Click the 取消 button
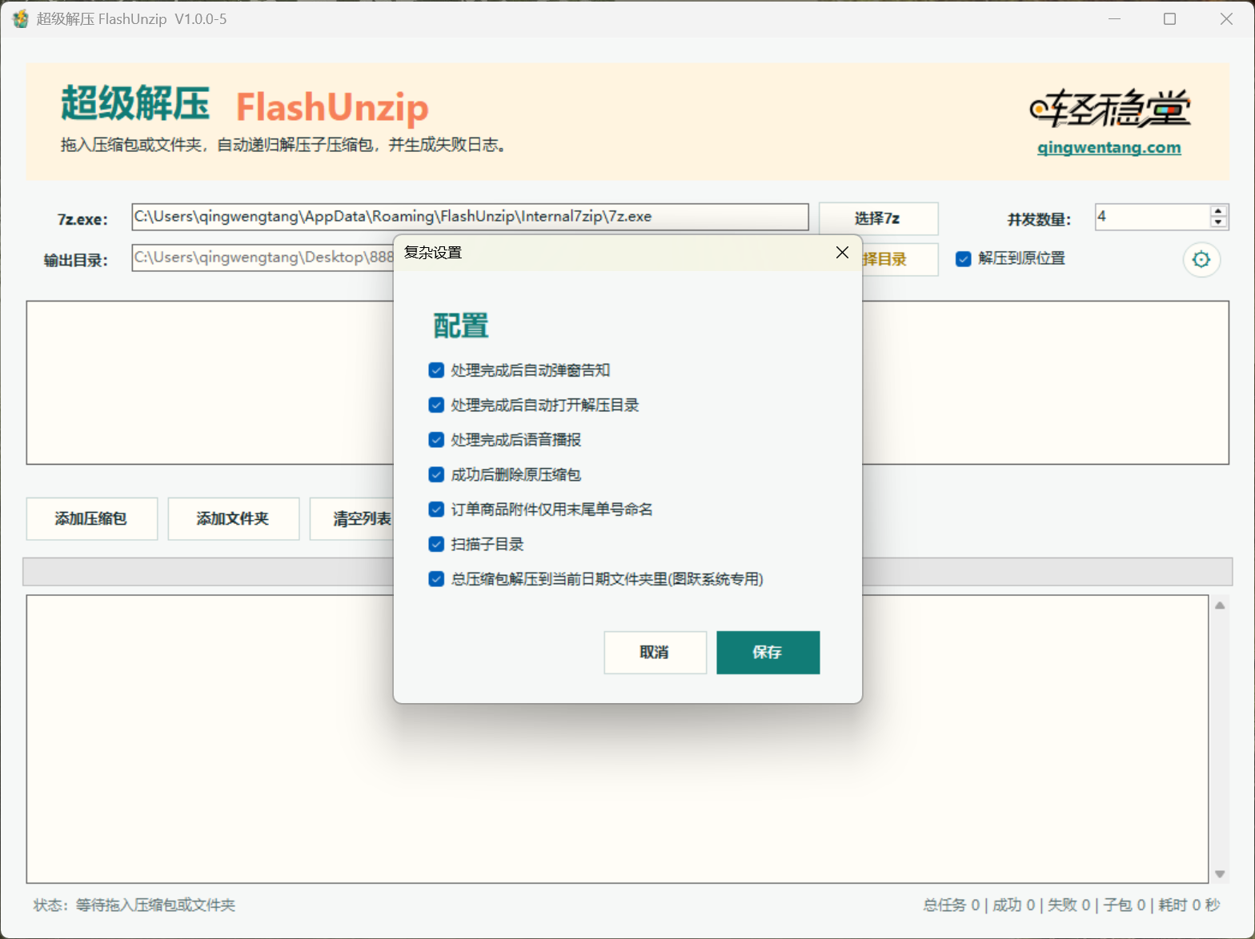The height and width of the screenshot is (939, 1255). pos(655,653)
